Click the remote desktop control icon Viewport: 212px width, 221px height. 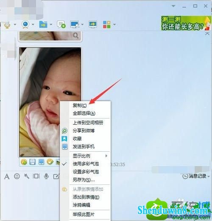click(x=75, y=24)
